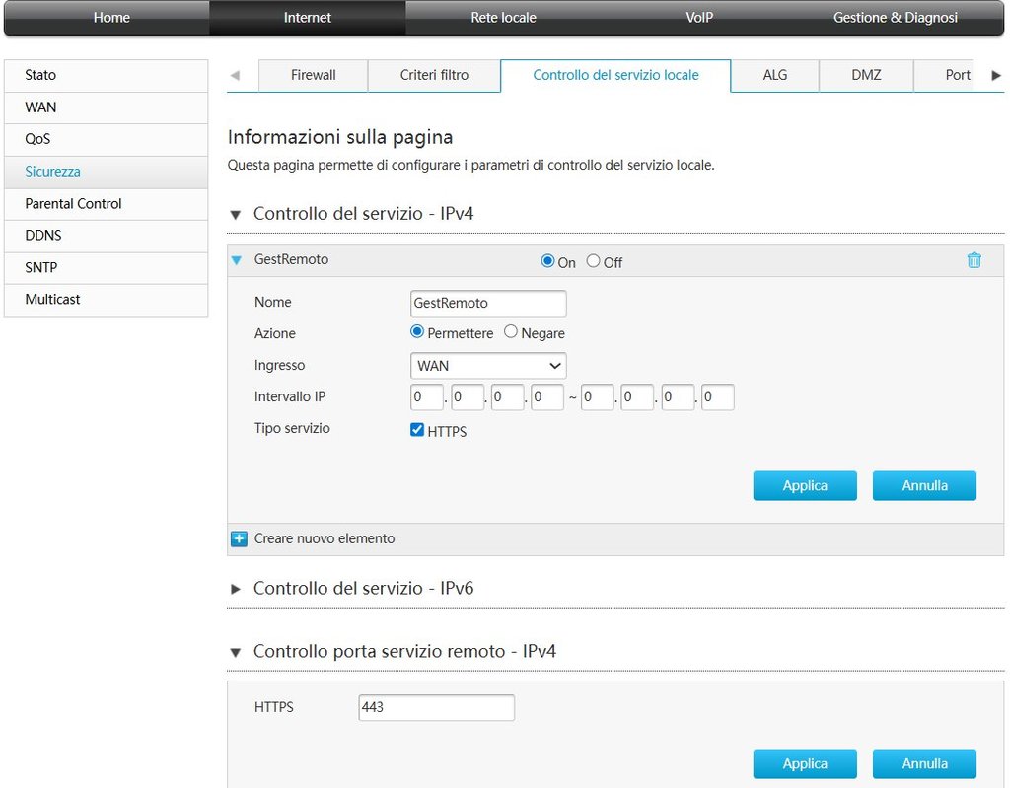The width and height of the screenshot is (1010, 788).
Task: Expand Controllo del servizio - IPv6 section
Action: pos(236,589)
